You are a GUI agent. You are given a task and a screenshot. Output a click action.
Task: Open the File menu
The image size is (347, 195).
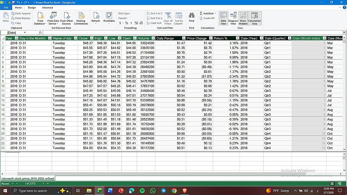click(x=6, y=8)
